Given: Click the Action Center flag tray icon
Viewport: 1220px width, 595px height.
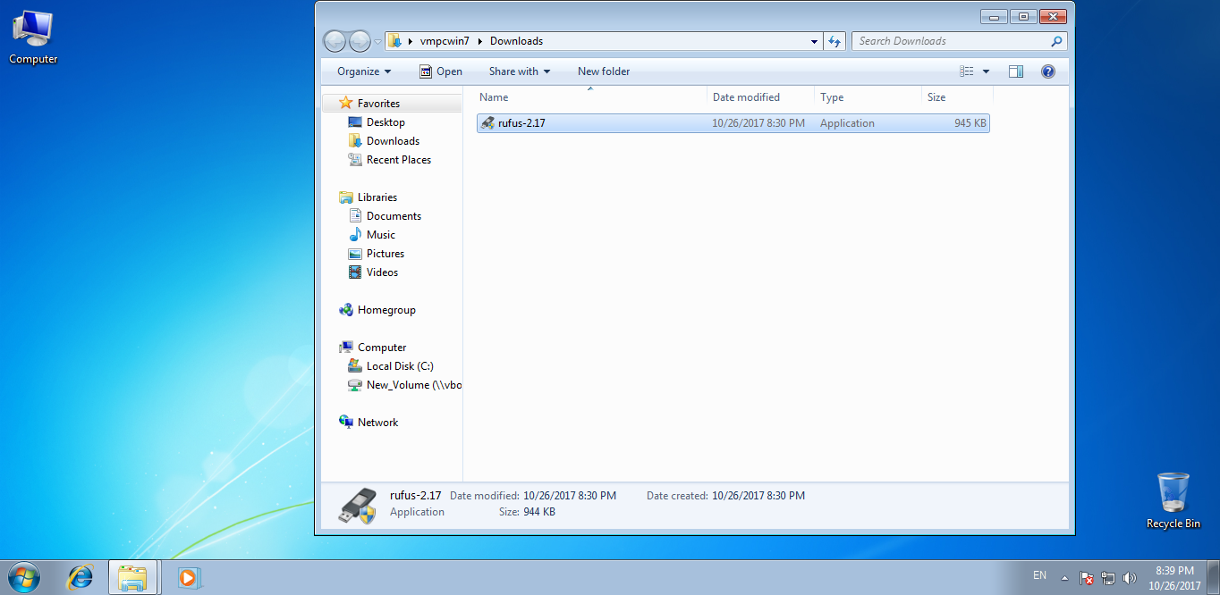Looking at the screenshot, I should [1087, 577].
